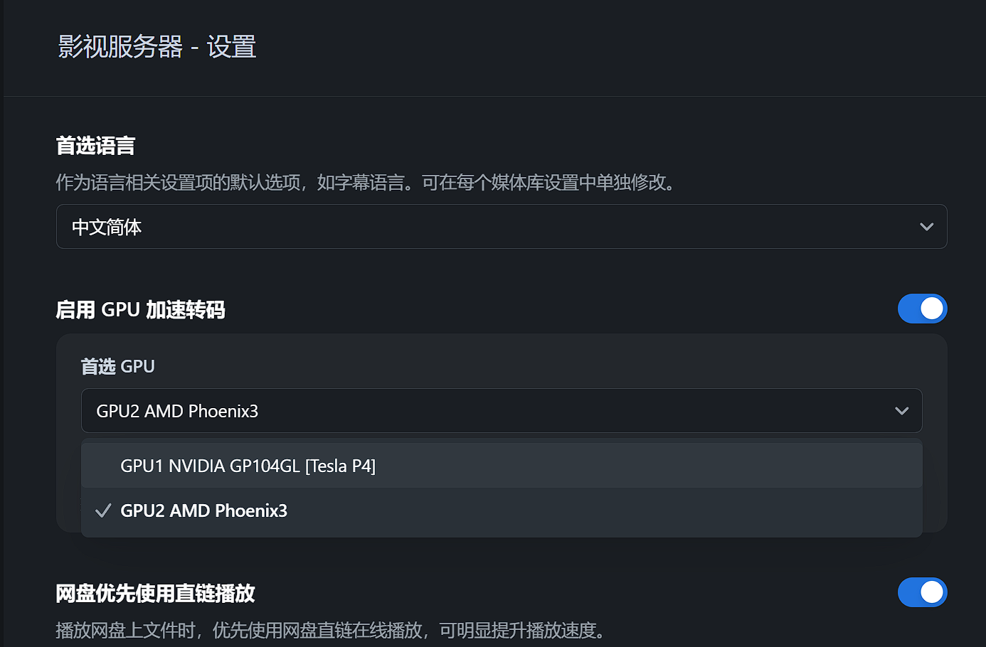Turn off the 网盘优先使用直链播放 toggle
The height and width of the screenshot is (647, 986).
[922, 592]
